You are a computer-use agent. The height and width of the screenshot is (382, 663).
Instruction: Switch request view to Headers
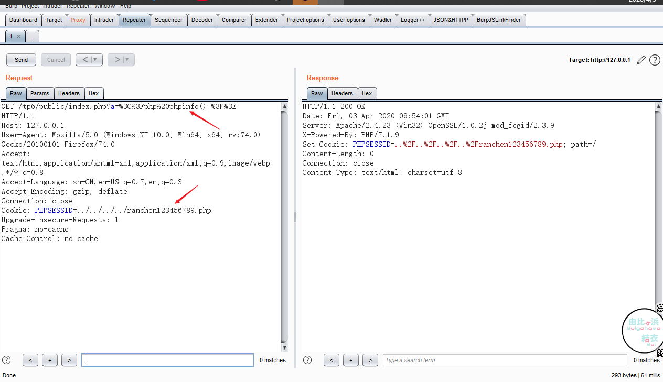69,93
